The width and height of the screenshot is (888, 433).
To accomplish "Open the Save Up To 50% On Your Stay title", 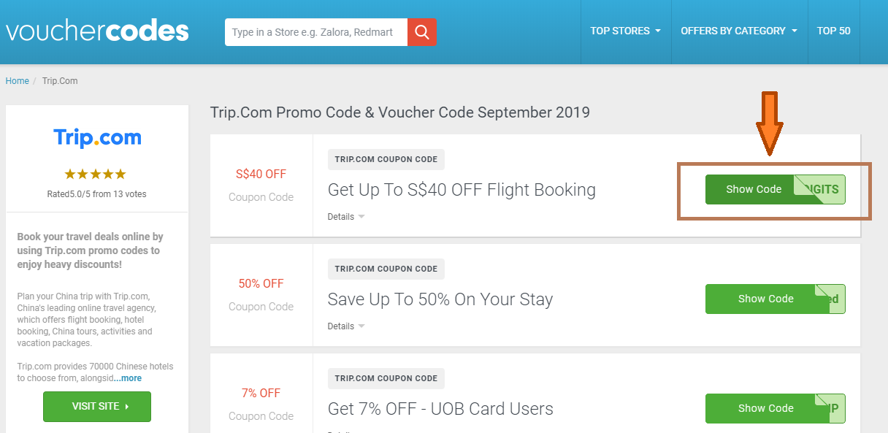I will pyautogui.click(x=440, y=299).
